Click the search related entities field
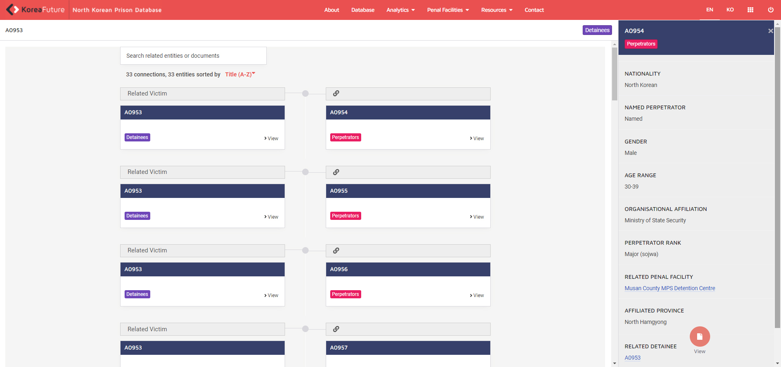This screenshot has height=367, width=781. [193, 56]
